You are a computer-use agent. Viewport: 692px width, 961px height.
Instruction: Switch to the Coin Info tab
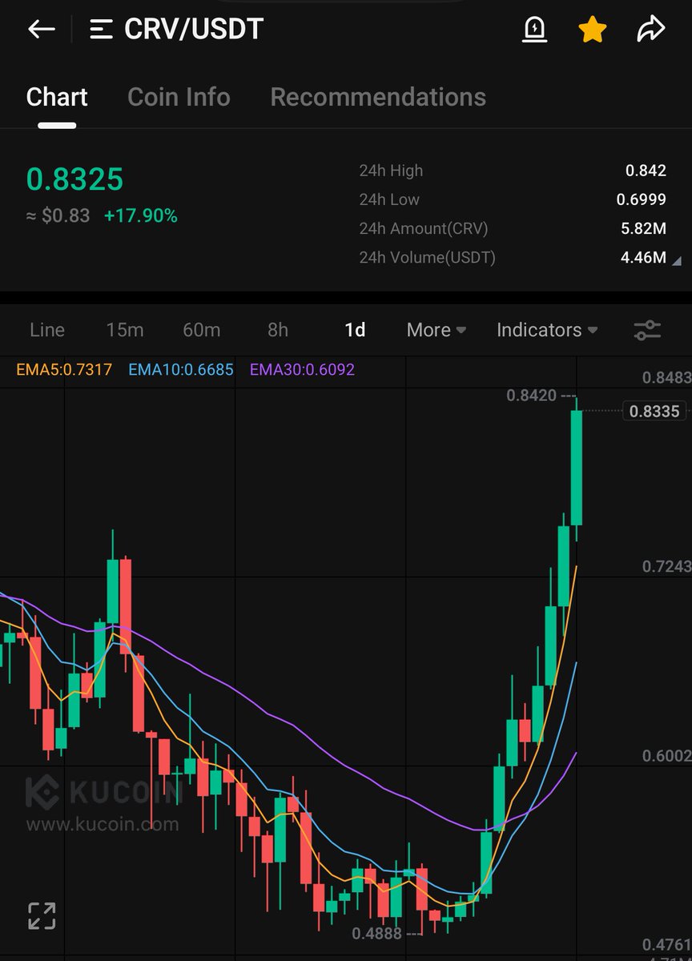(x=178, y=97)
